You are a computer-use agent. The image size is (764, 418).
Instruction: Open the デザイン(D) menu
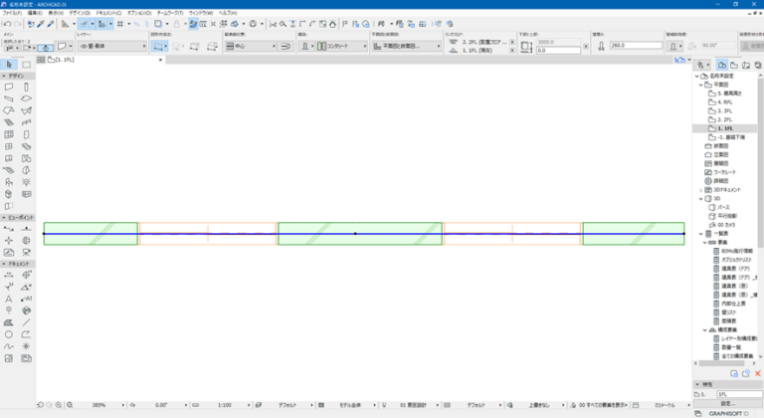point(80,13)
